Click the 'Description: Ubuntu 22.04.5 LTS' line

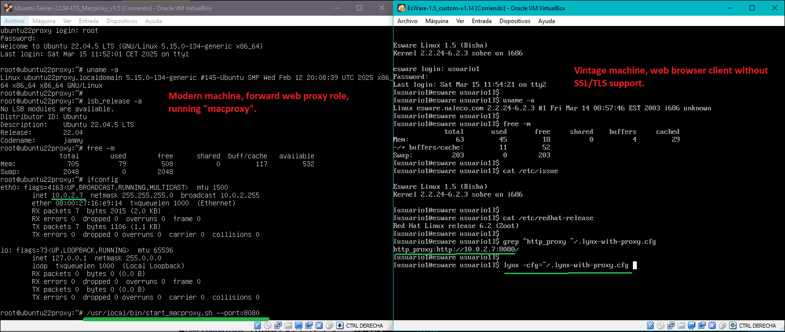pos(67,125)
